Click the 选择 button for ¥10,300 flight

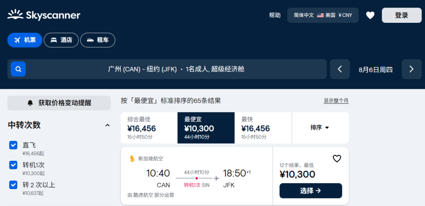click(310, 191)
